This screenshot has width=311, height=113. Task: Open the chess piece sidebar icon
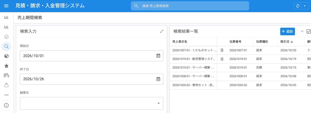click(x=6, y=66)
